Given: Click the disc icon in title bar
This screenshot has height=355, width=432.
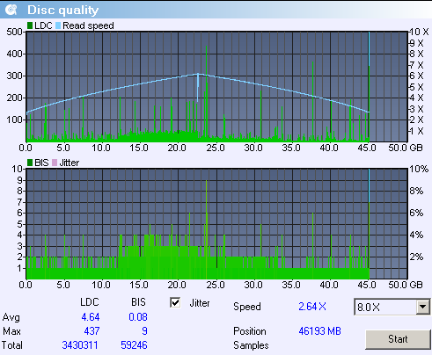Looking at the screenshot, I should pos(11,10).
